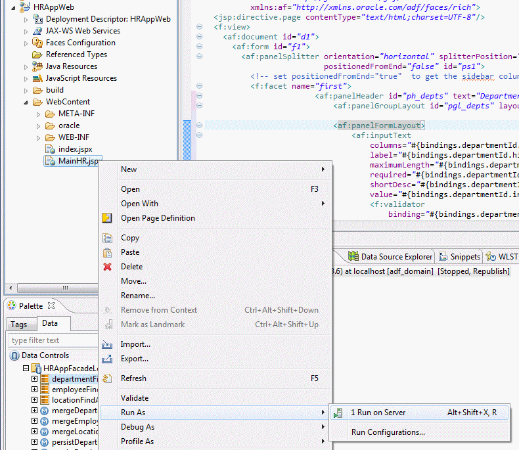Expand the META-INF folder
The image size is (519, 450).
[x=39, y=114]
